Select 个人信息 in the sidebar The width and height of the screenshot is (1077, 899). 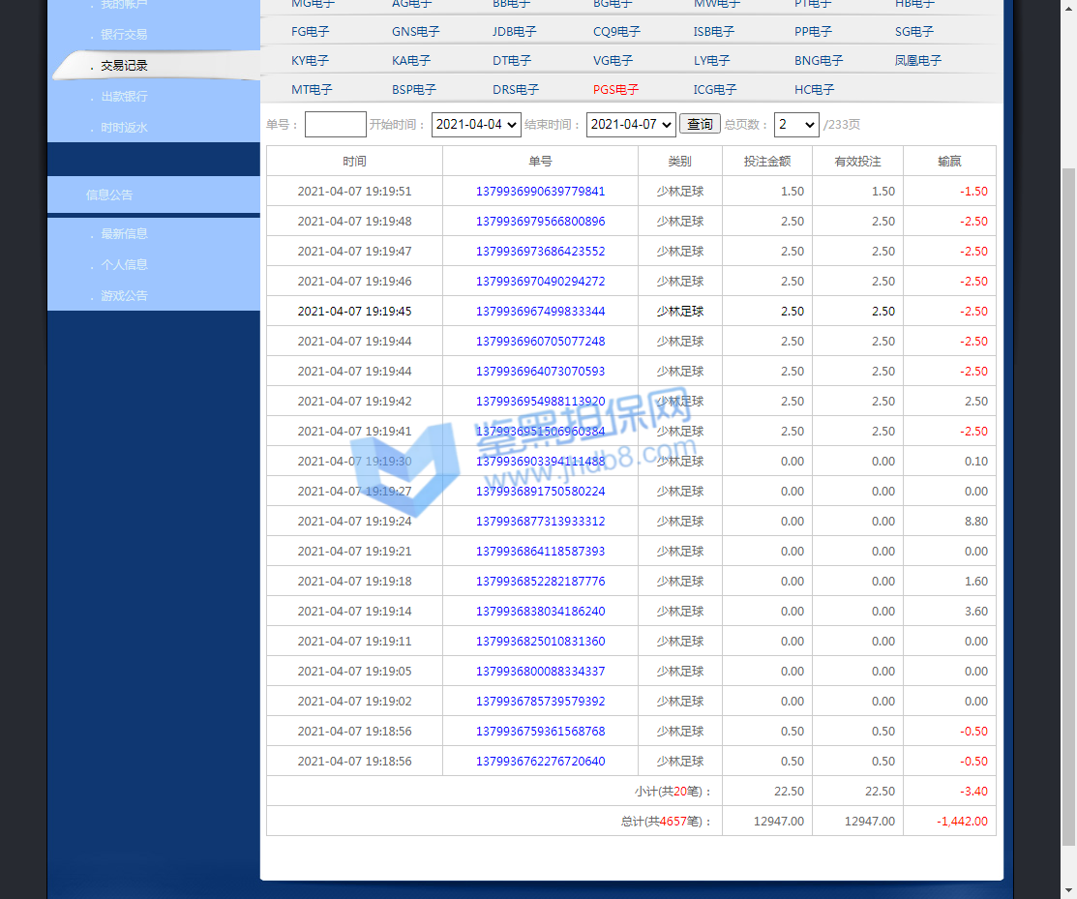click(124, 265)
